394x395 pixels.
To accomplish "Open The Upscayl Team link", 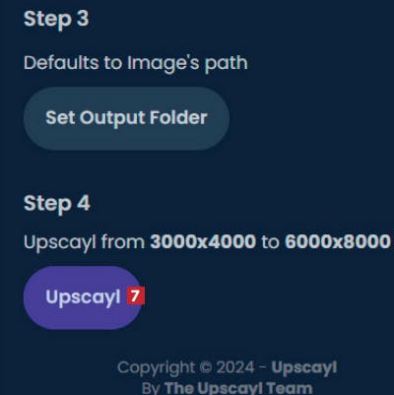I will pyautogui.click(x=238, y=388).
